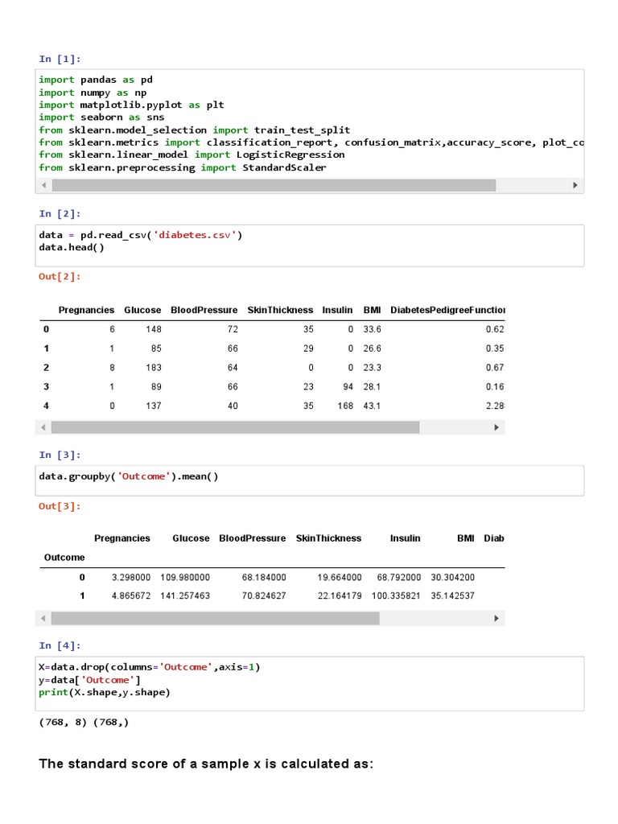Click the left scroll arrow of imports cell
This screenshot has height=824, width=618.
pyautogui.click(x=43, y=185)
